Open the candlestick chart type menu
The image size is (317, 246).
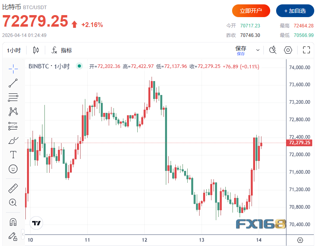click(36, 50)
